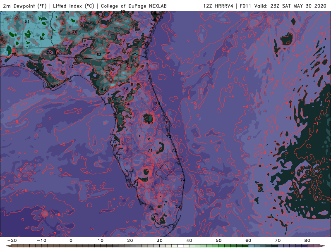Click the '-10' color bar label
The width and height of the screenshot is (331, 248).
pyautogui.click(x=41, y=241)
